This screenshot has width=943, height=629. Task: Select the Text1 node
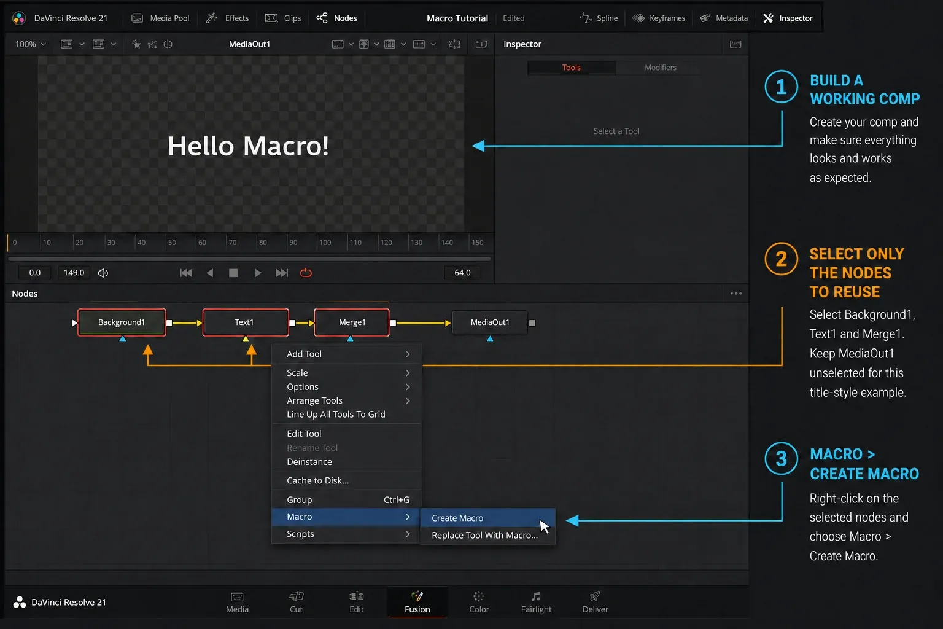pyautogui.click(x=246, y=322)
